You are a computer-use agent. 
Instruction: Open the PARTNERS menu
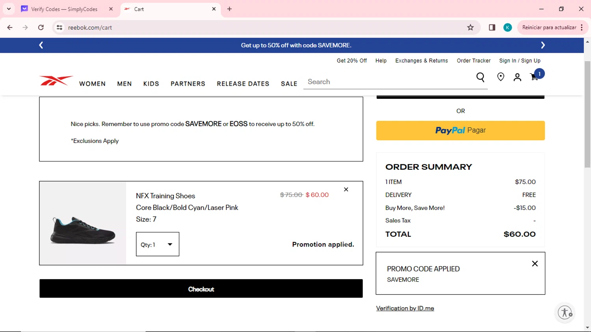[x=188, y=84]
